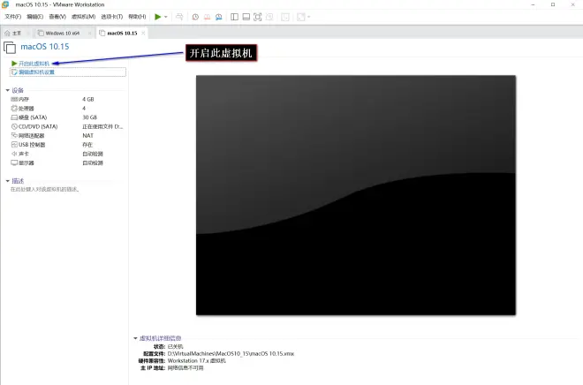Open the stretch guest dropdown arrow
Image resolution: width=583 pixels, height=385 pixels.
point(308,17)
